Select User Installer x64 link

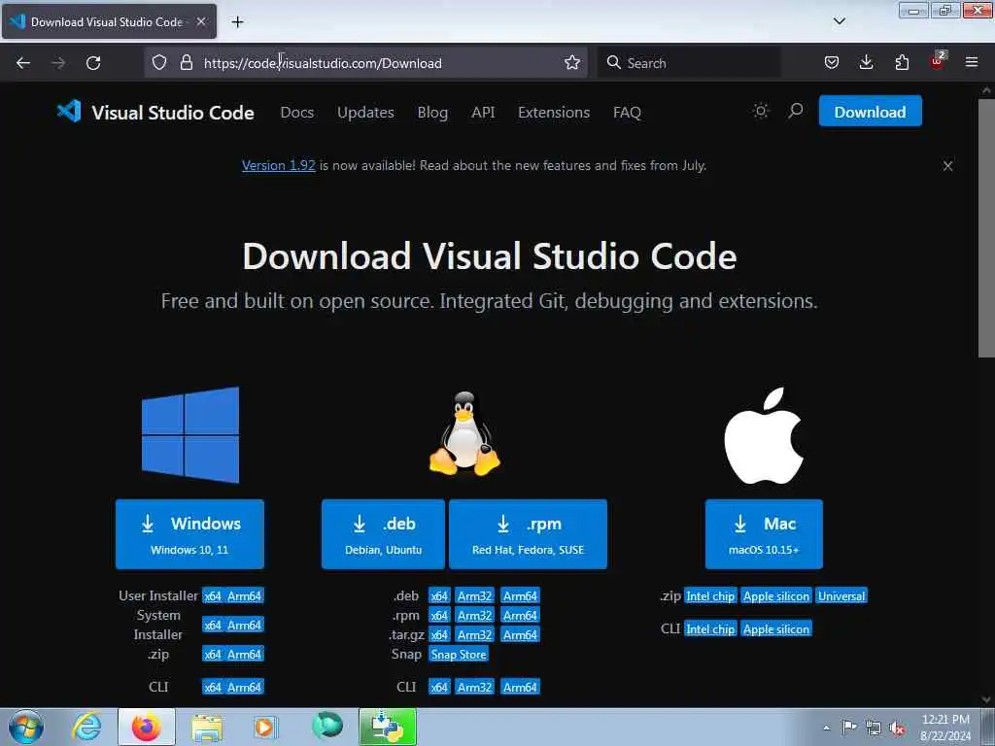tap(213, 596)
